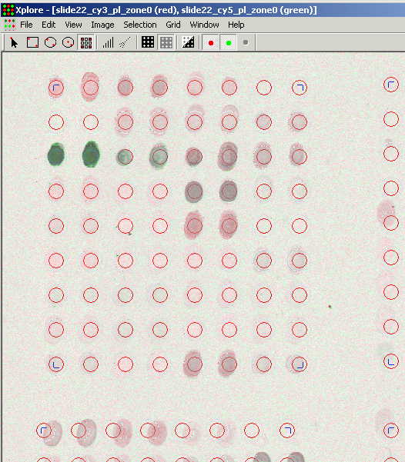Click the Xplore application icon in title bar
405x462 pixels.
pyautogui.click(x=8, y=10)
